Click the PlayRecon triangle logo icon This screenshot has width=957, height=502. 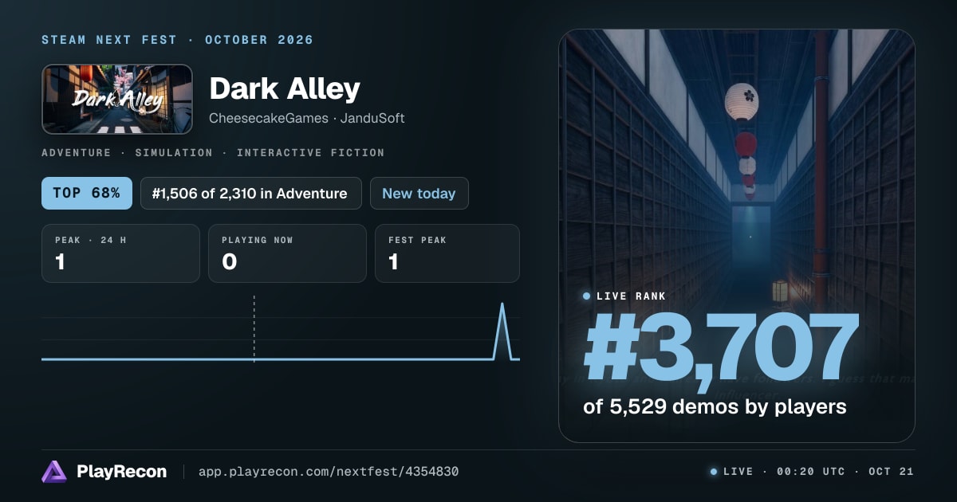pos(54,472)
